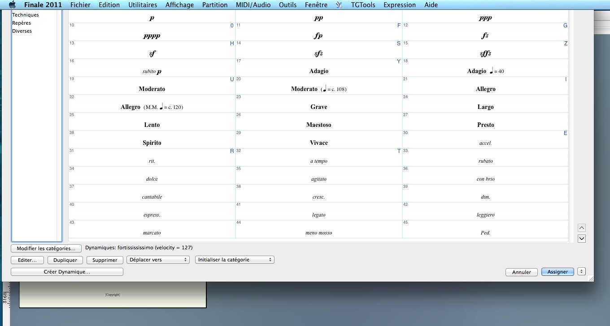
Task: Select the Repères category in the list
Action: [22, 23]
